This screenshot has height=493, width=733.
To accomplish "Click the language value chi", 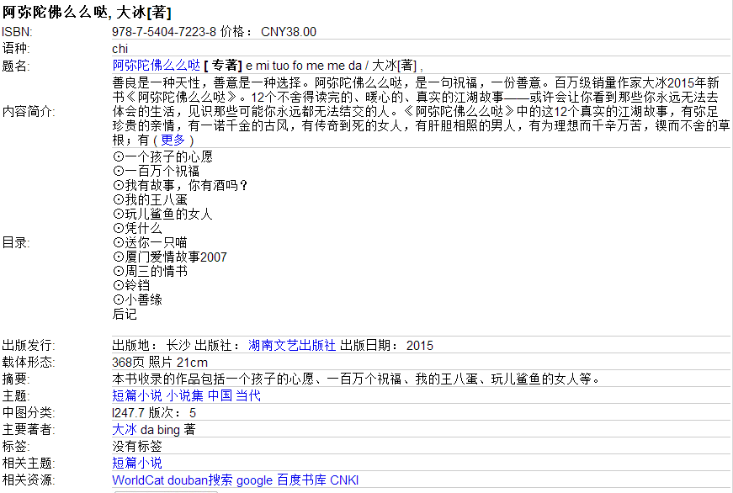I will point(120,49).
